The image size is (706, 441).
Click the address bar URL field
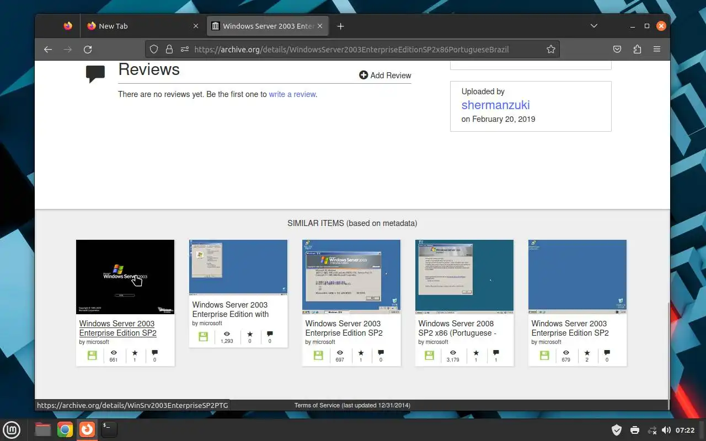pyautogui.click(x=351, y=50)
